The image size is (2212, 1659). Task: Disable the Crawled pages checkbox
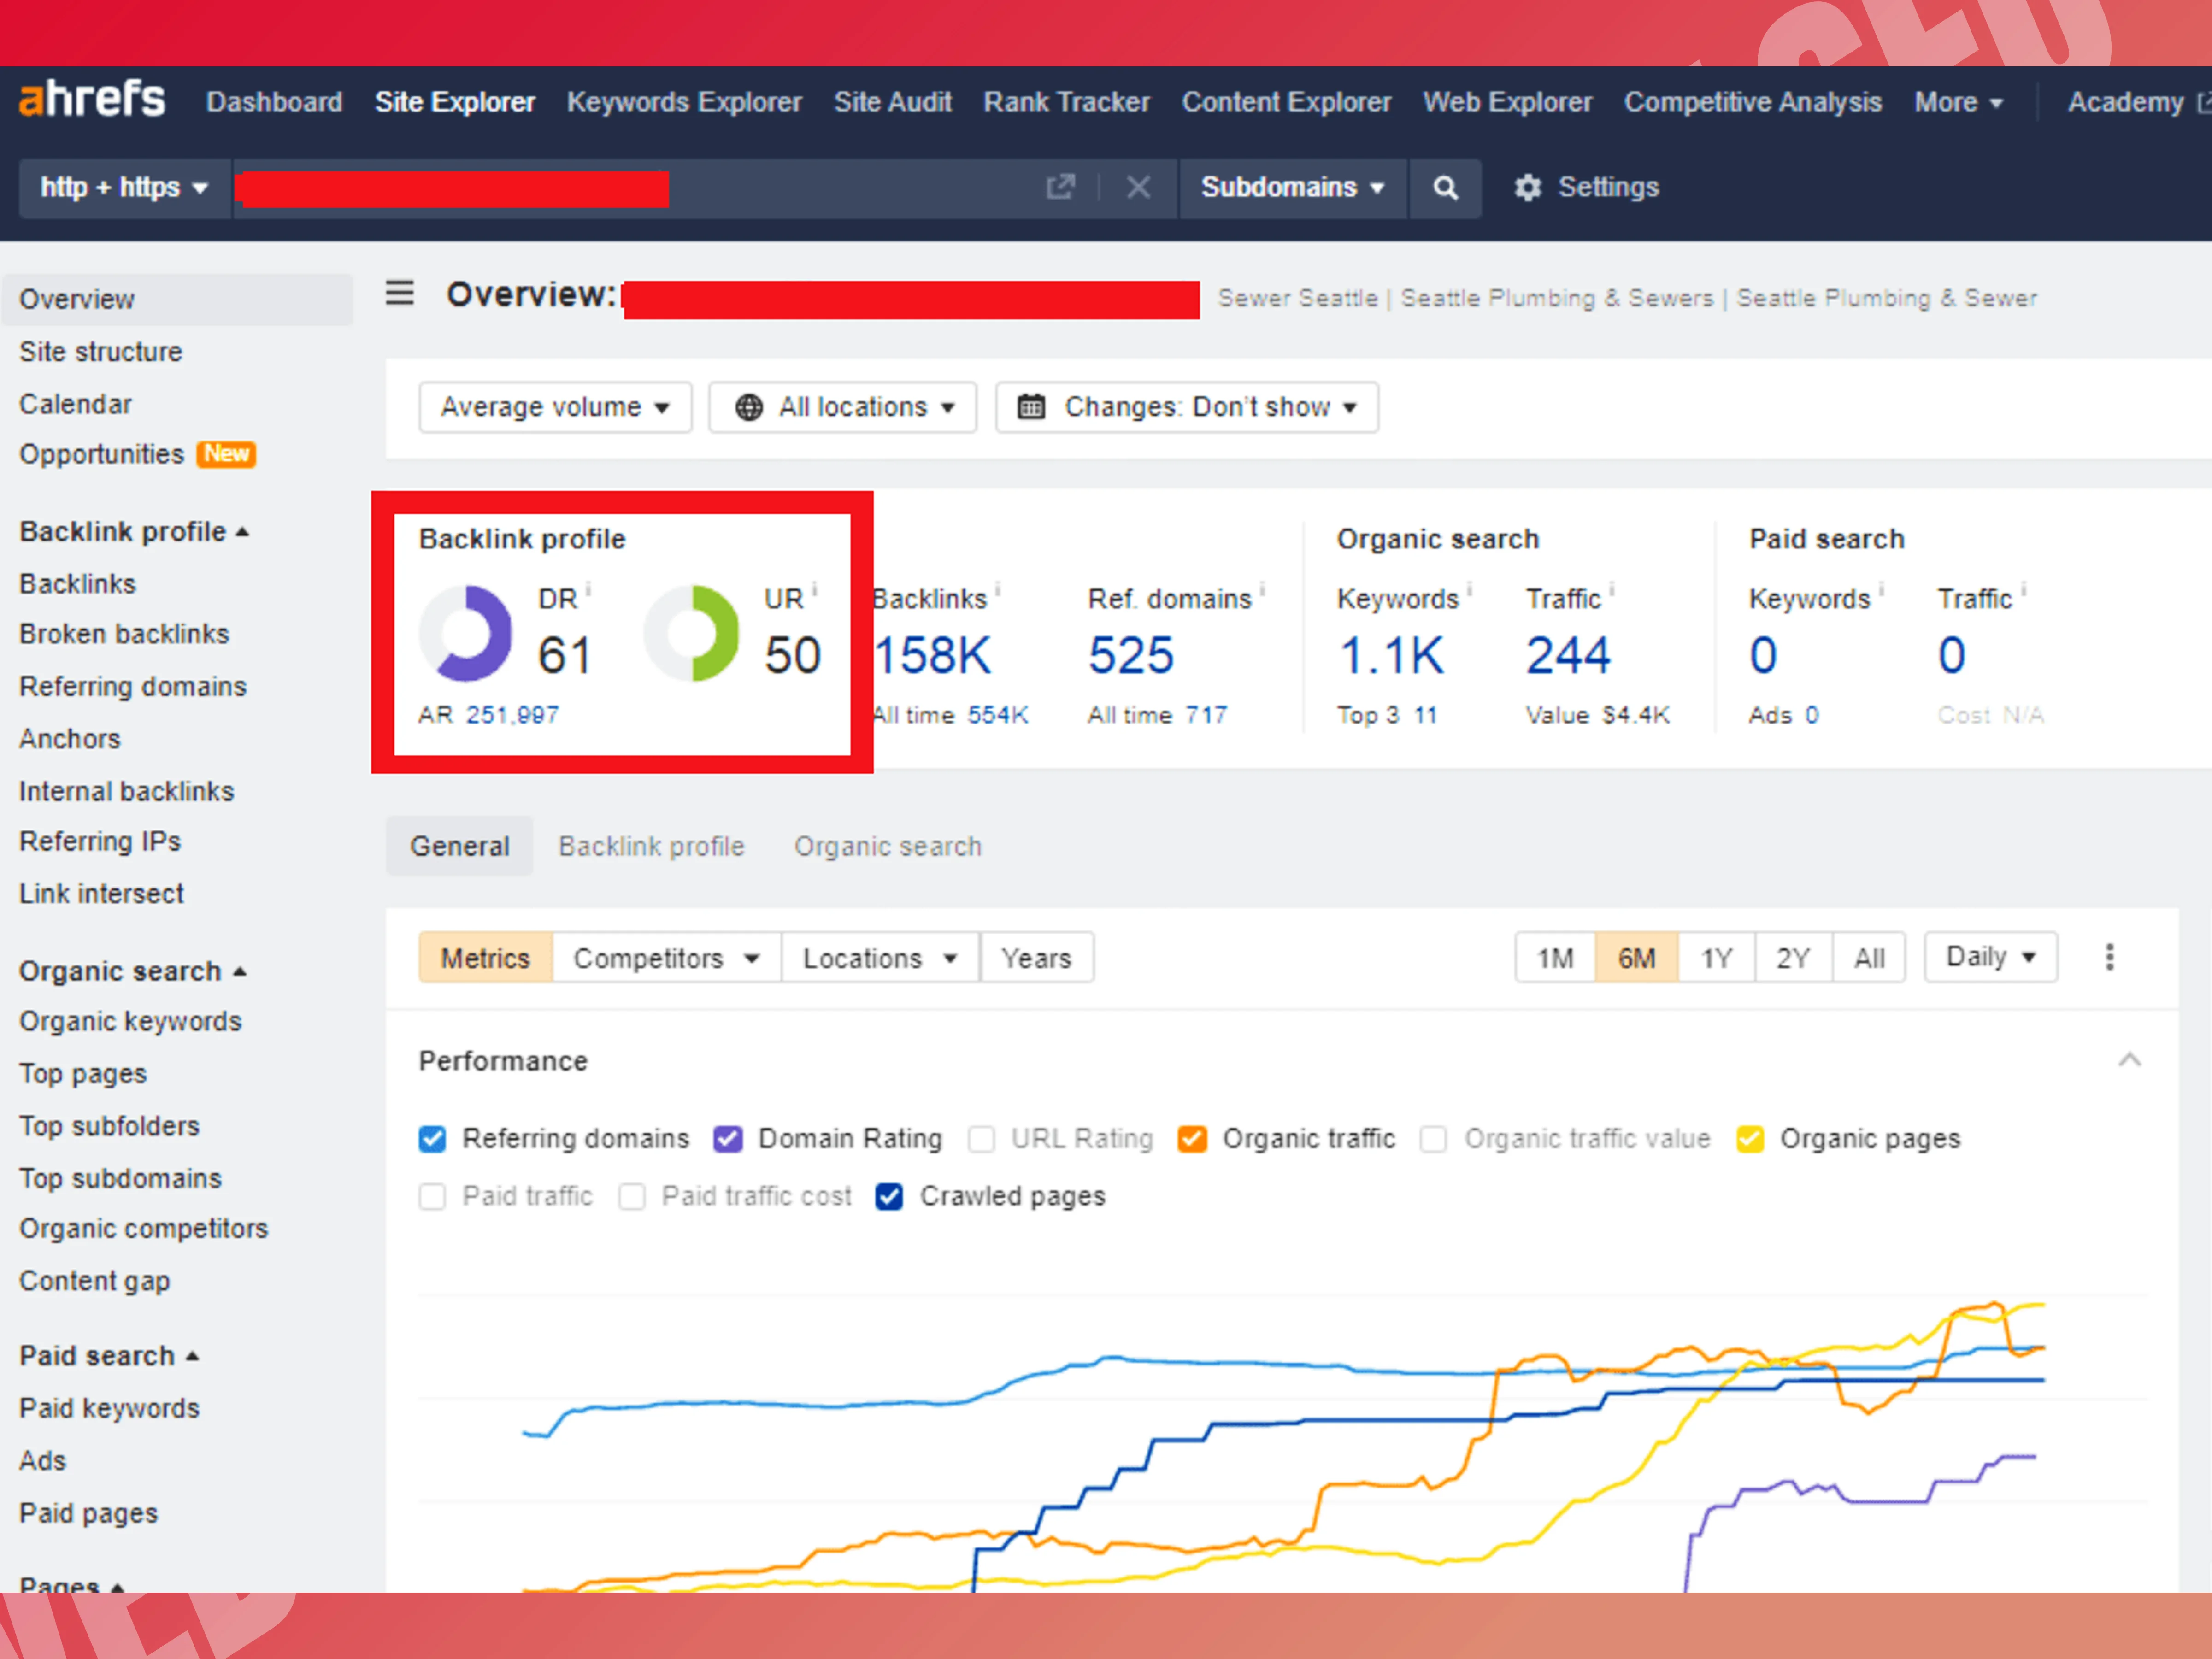click(889, 1197)
